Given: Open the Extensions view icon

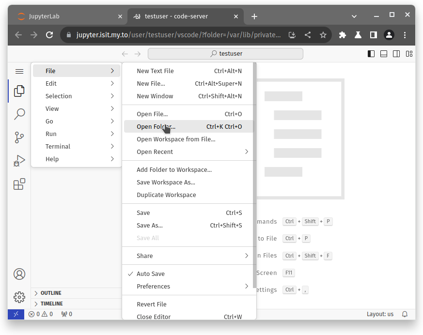Looking at the screenshot, I should (19, 184).
